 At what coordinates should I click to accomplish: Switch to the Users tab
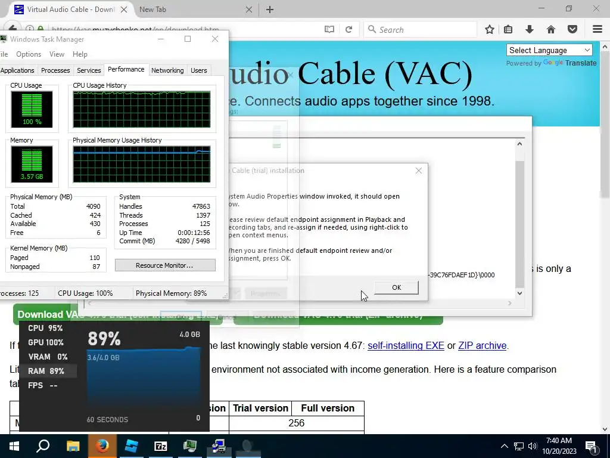[198, 70]
